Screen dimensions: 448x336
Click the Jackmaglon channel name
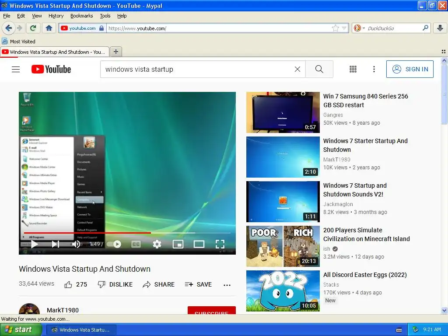point(338,204)
